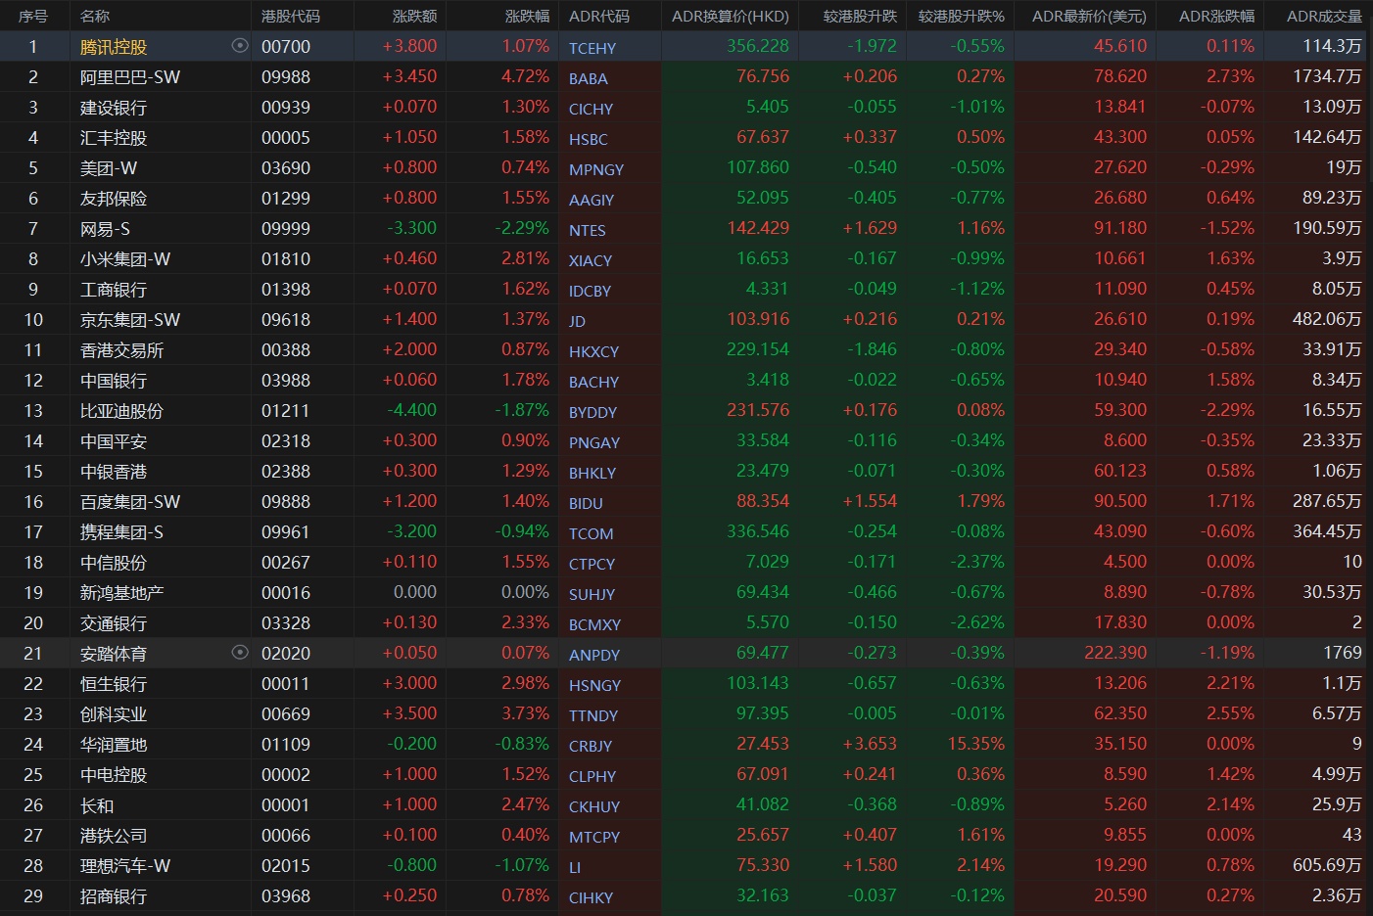Open the BIDU ADR code link
This screenshot has width=1373, height=916.
tap(586, 503)
